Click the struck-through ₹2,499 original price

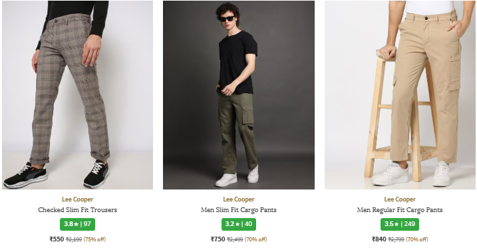point(235,239)
